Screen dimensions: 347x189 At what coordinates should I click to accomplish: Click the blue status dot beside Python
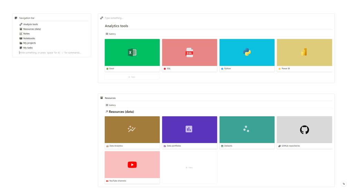click(x=222, y=69)
